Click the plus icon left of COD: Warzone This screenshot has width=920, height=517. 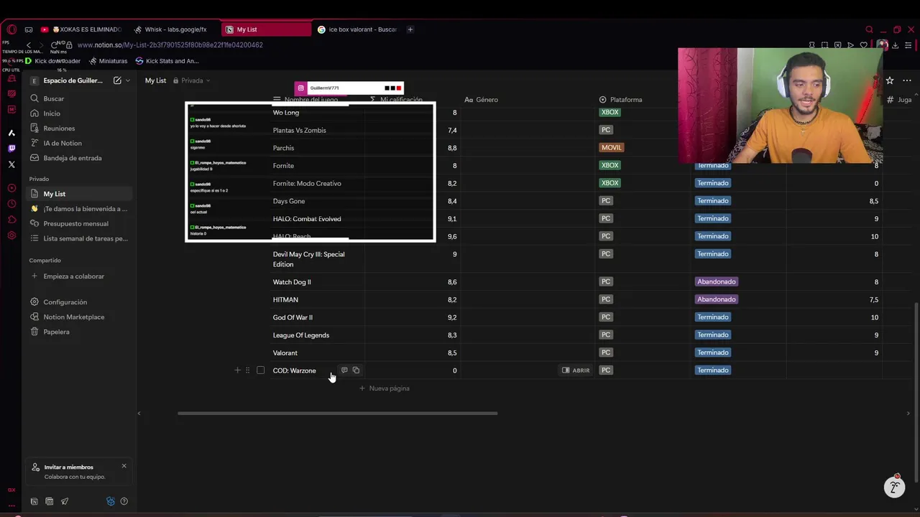[237, 371]
